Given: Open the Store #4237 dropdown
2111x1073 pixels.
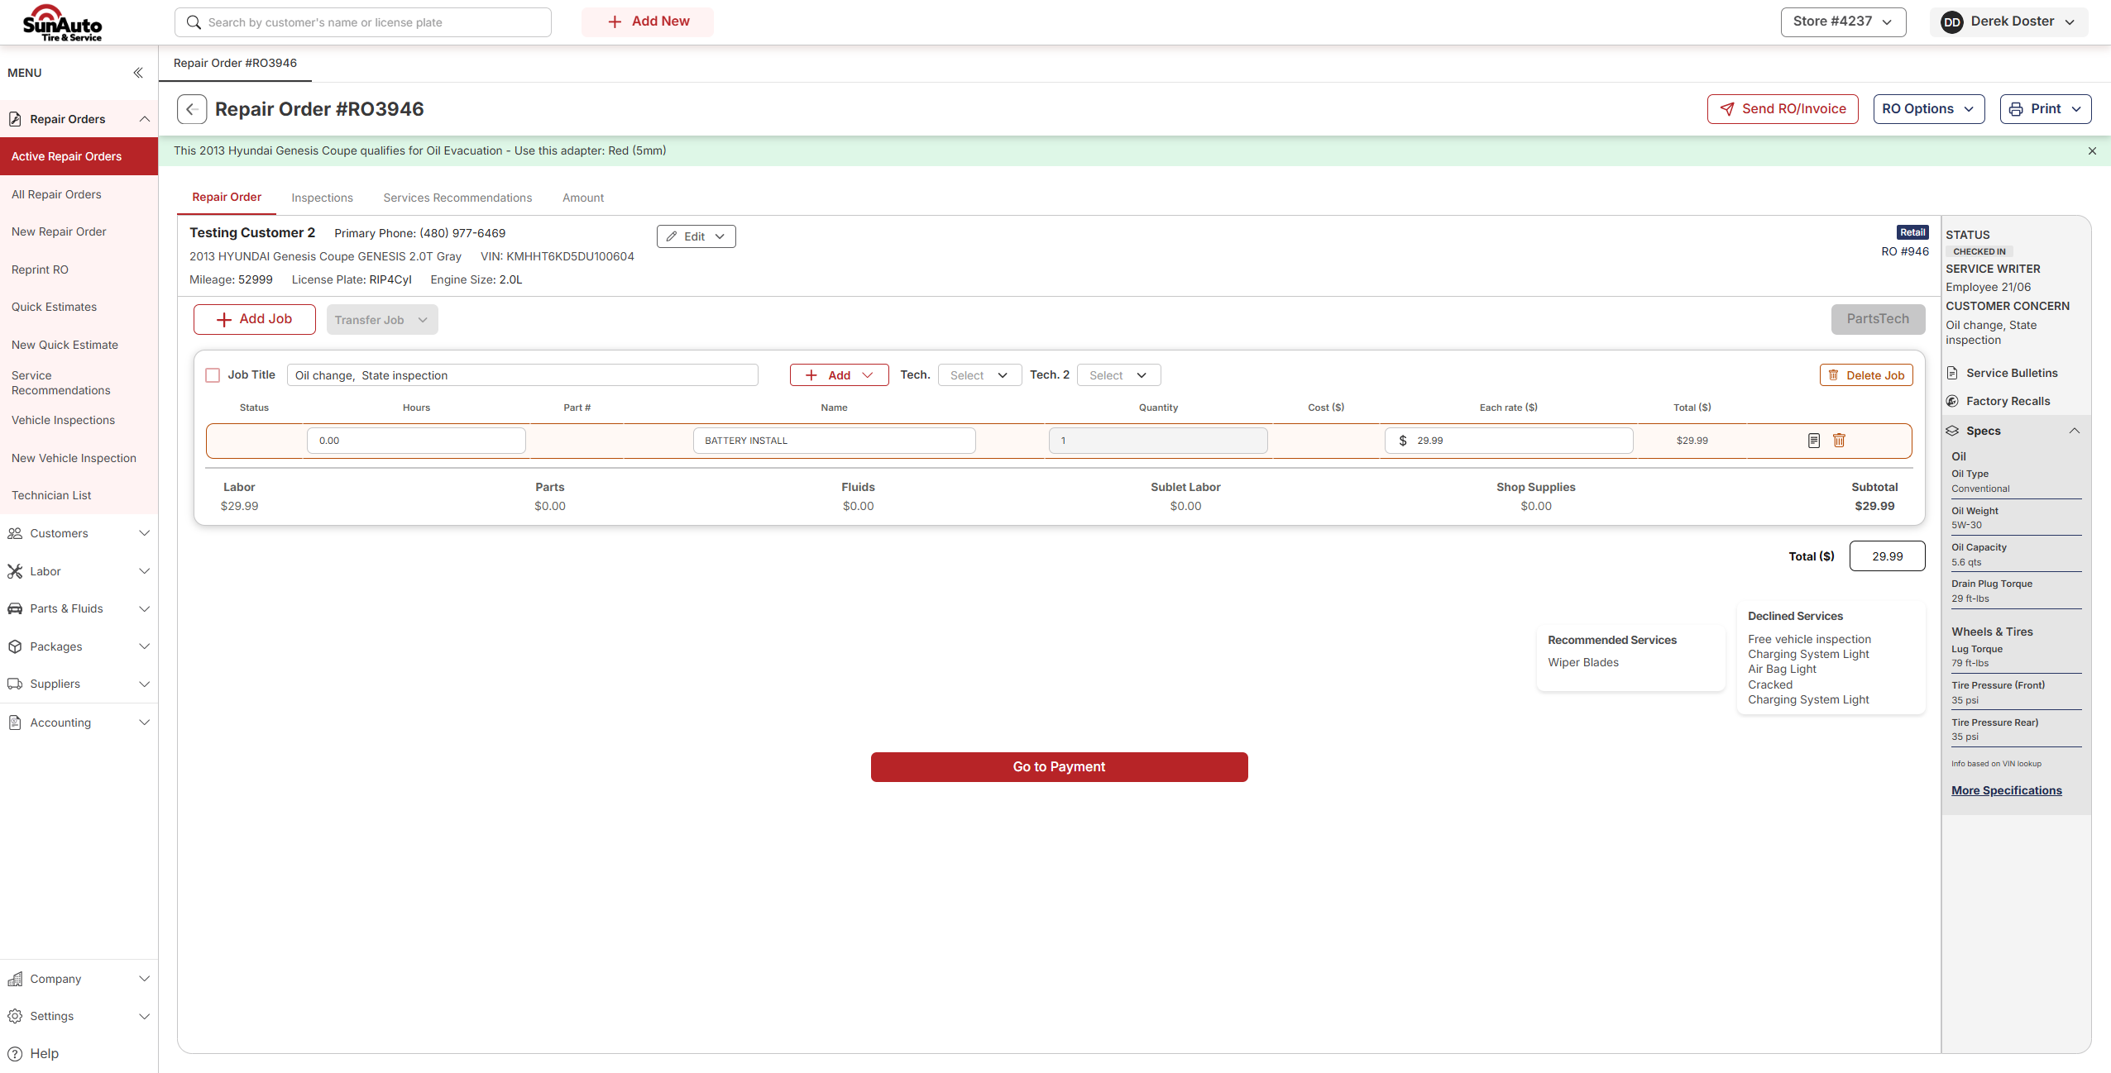Looking at the screenshot, I should tap(1843, 22).
